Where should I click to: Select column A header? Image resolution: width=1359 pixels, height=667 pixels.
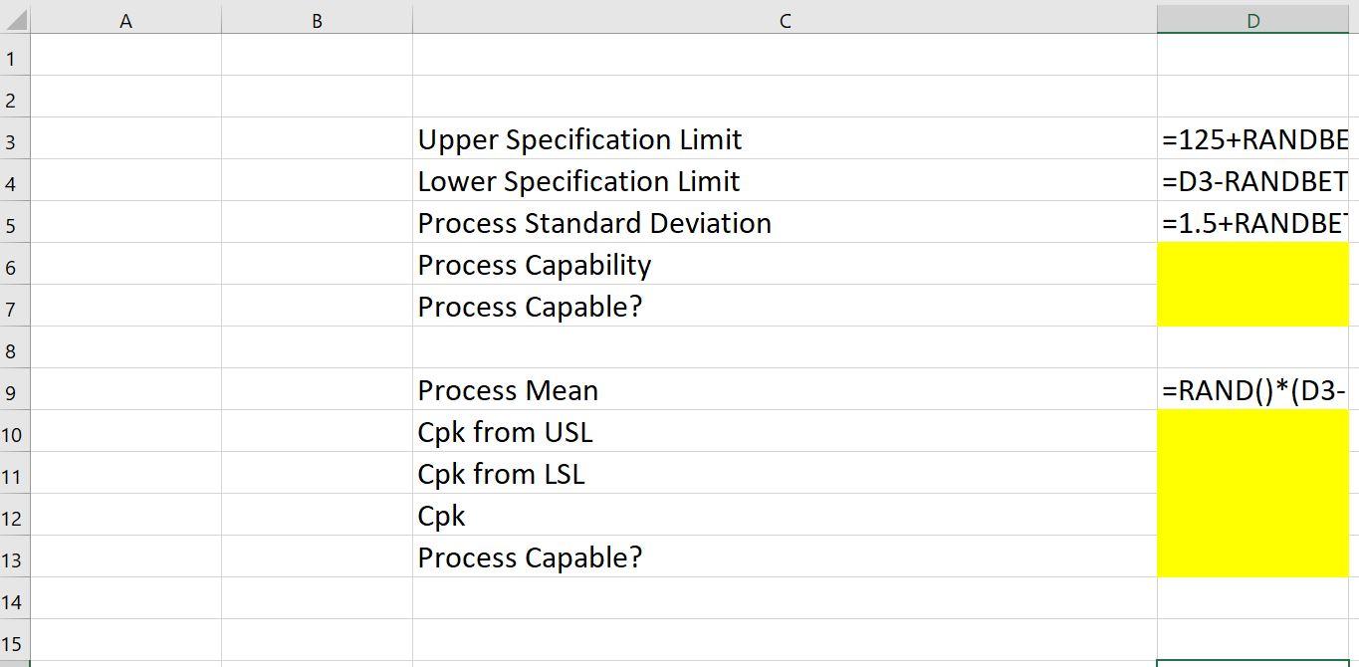tap(125, 19)
